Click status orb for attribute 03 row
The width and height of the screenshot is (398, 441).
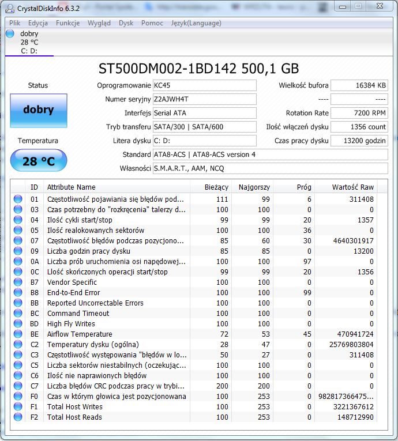tap(18, 209)
